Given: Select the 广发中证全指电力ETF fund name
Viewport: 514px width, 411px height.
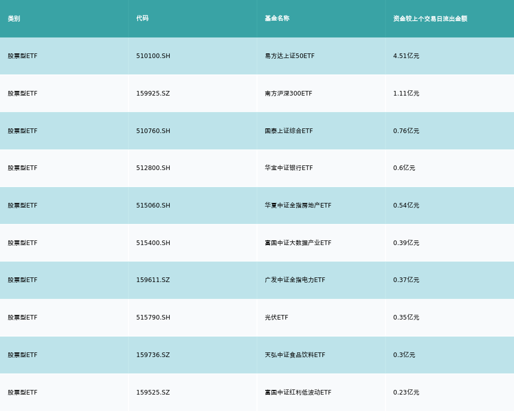Looking at the screenshot, I should pyautogui.click(x=295, y=280).
